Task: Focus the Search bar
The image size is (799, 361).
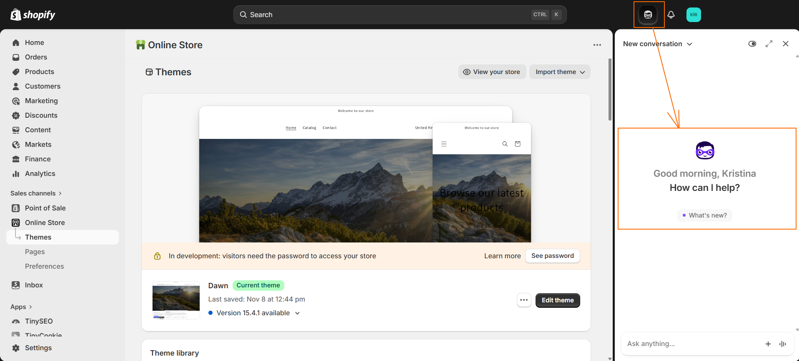Action: (x=400, y=15)
